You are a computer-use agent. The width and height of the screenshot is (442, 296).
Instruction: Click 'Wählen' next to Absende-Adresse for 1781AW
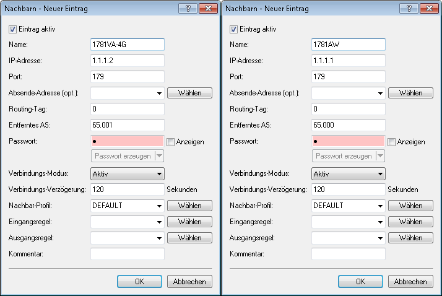[x=410, y=93]
